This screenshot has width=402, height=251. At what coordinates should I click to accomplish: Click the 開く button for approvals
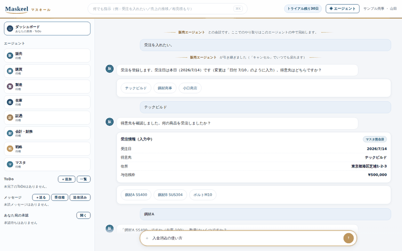tap(83, 215)
